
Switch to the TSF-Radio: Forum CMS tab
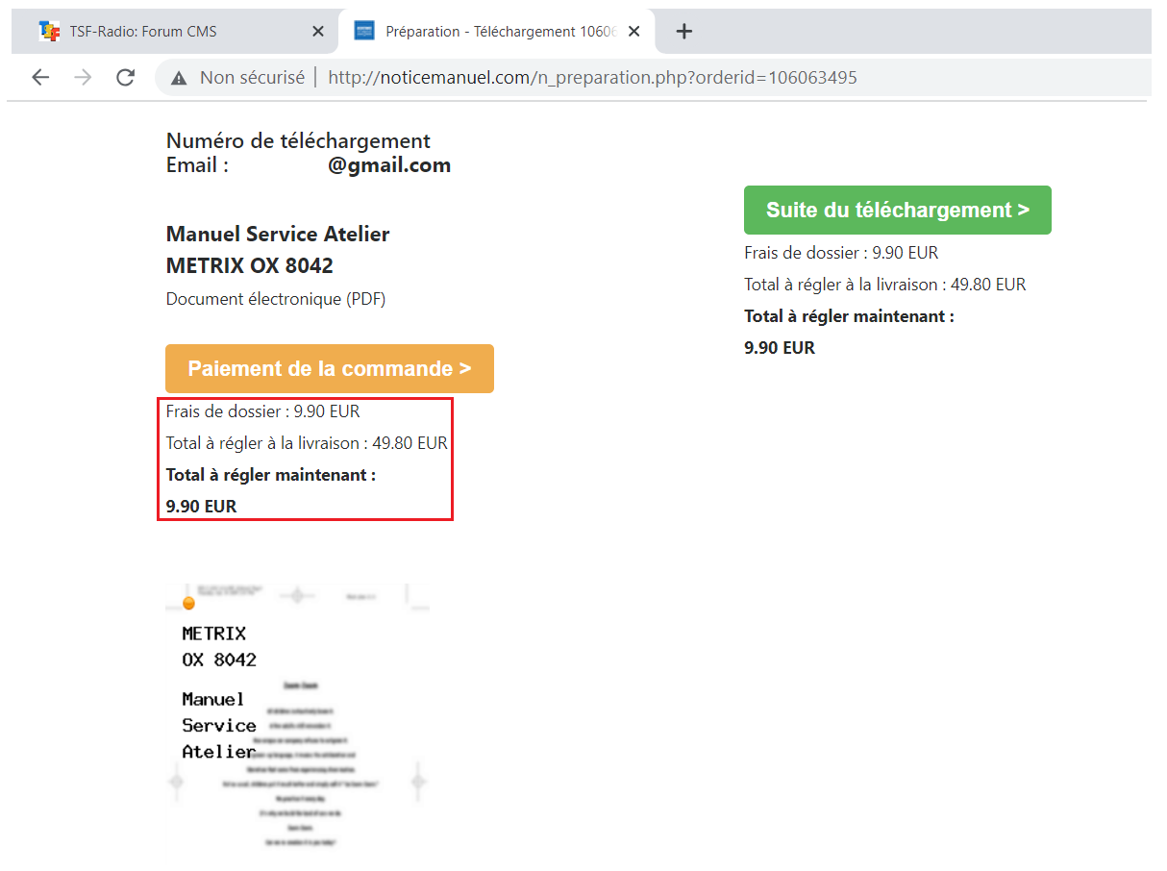click(173, 32)
